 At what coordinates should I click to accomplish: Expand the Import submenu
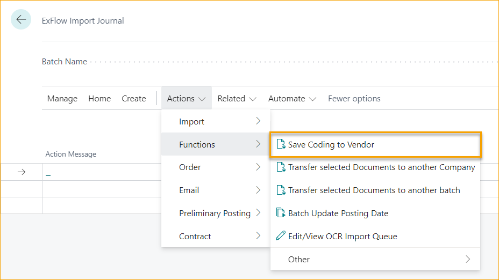[216, 121]
